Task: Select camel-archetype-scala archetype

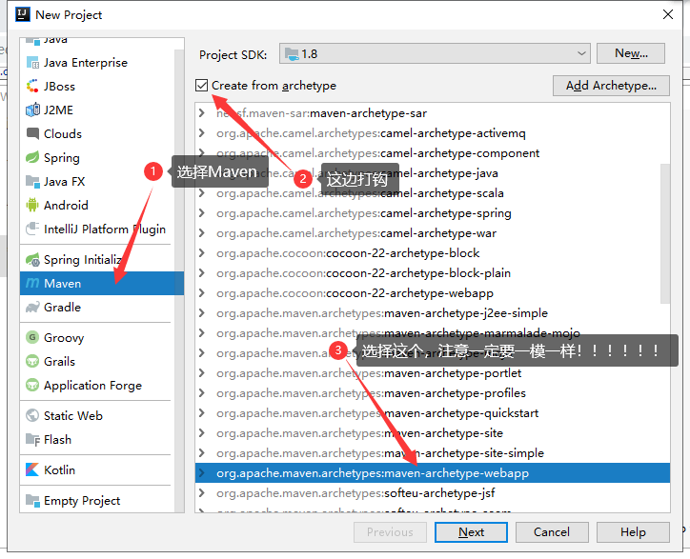Action: (x=433, y=193)
